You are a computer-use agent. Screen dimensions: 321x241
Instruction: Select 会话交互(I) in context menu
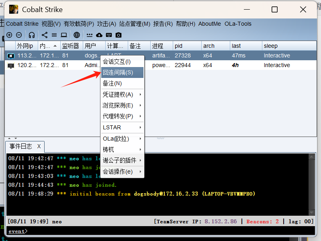(x=123, y=61)
